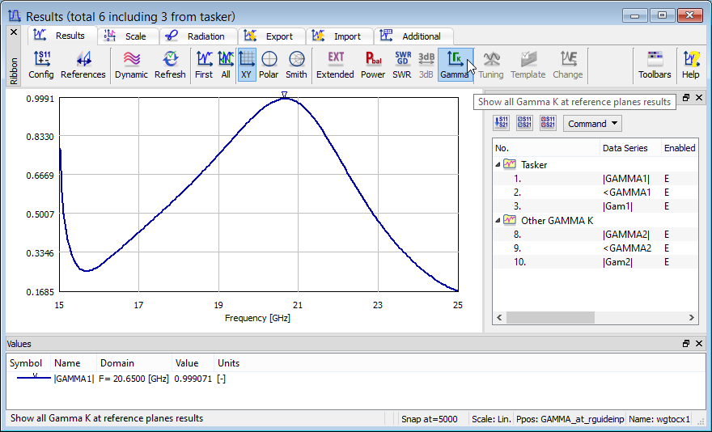Viewport: 712px width, 432px height.
Task: Click the References toolbar icon
Action: (83, 65)
